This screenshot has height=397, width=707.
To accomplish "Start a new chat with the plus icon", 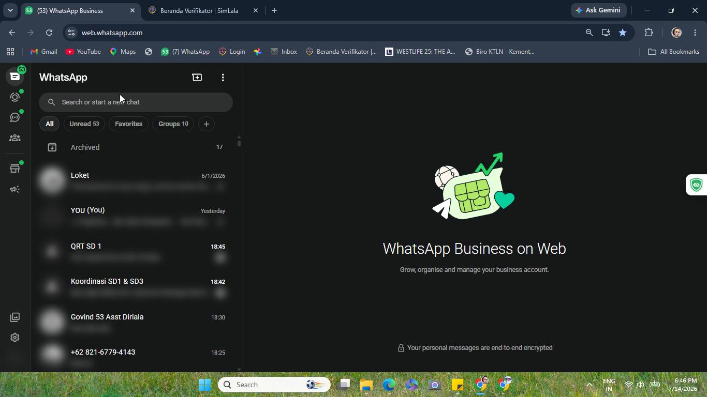I will 197,78.
